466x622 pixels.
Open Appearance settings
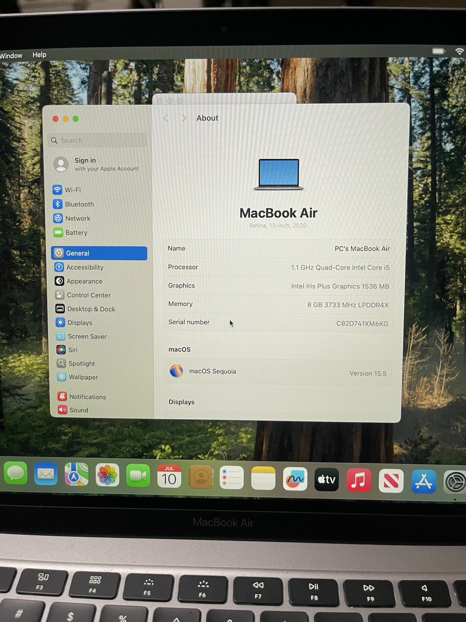tap(79, 281)
